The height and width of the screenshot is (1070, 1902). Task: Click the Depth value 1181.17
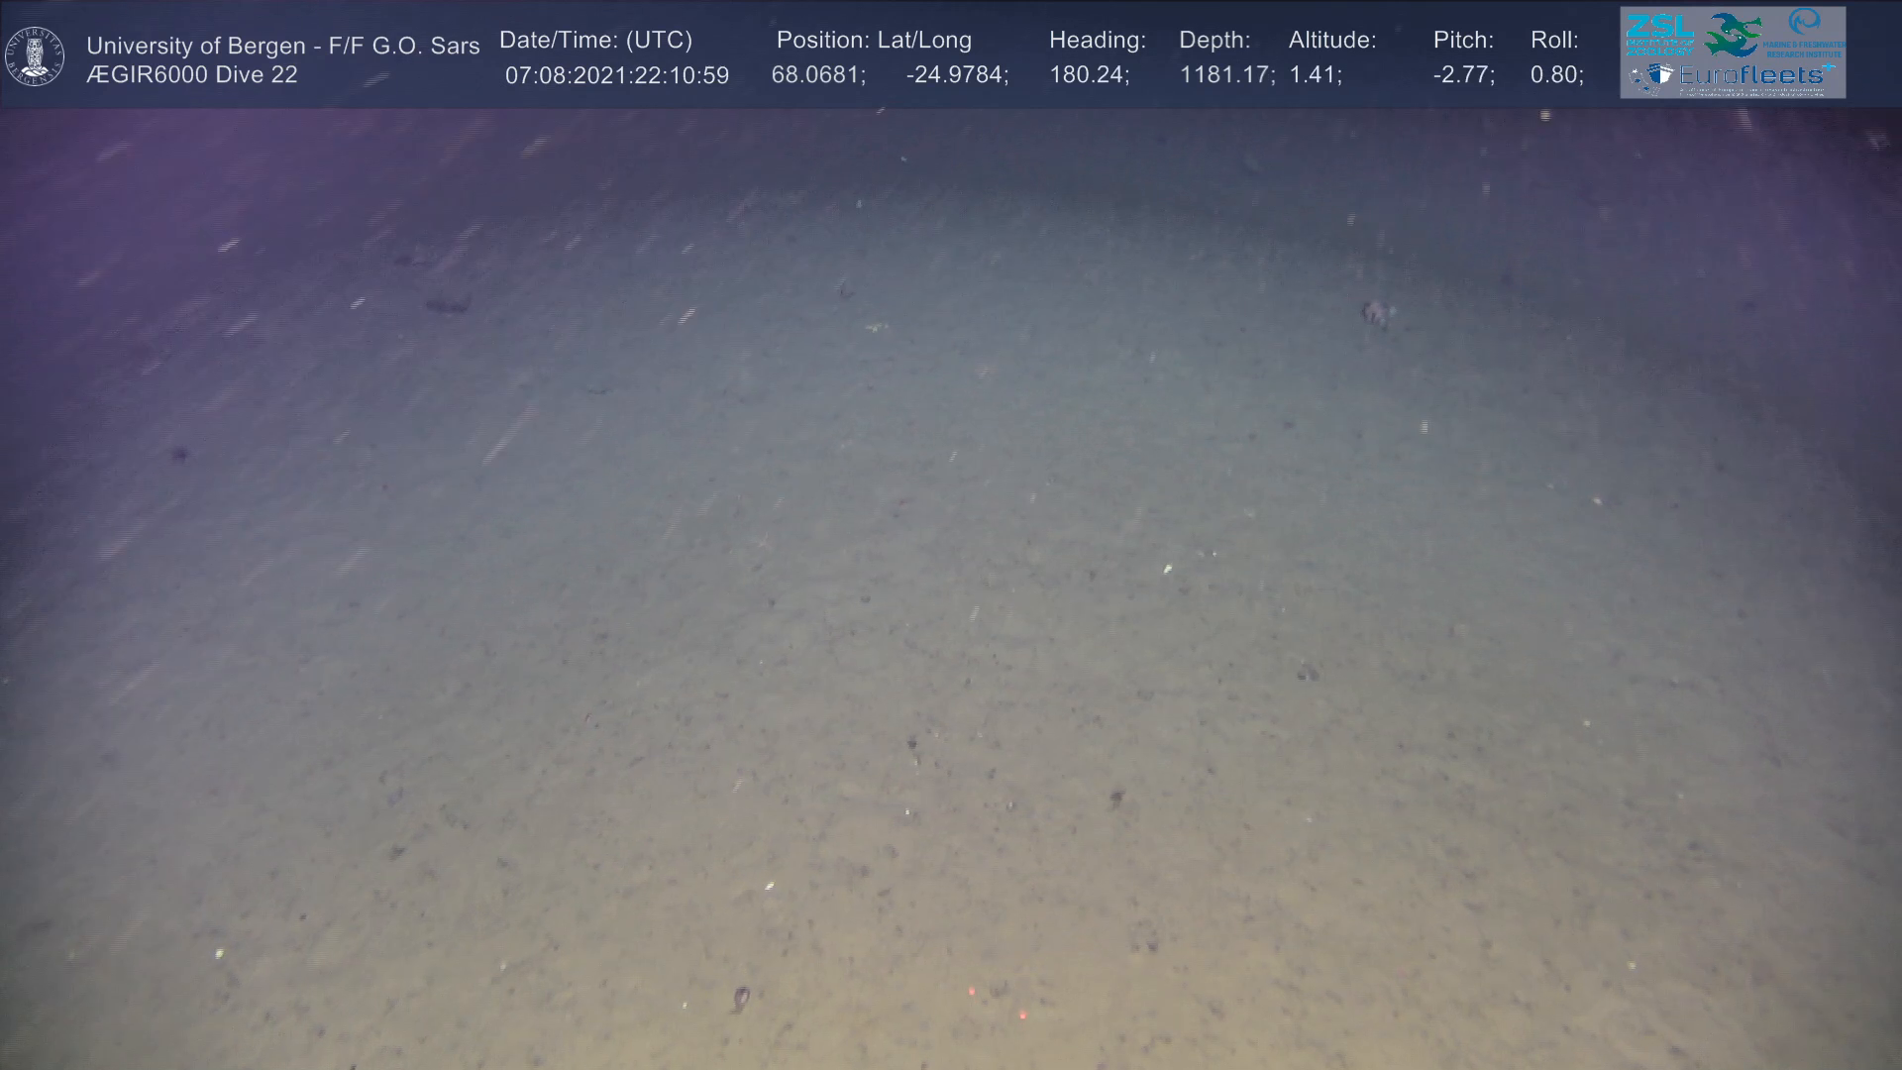coord(1226,75)
